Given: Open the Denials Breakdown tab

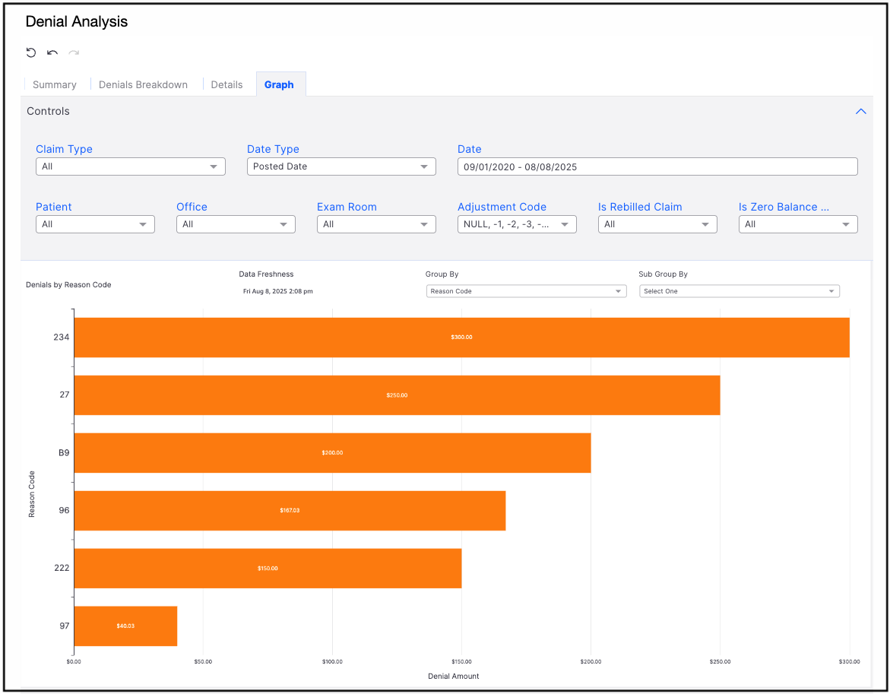Looking at the screenshot, I should coord(143,84).
